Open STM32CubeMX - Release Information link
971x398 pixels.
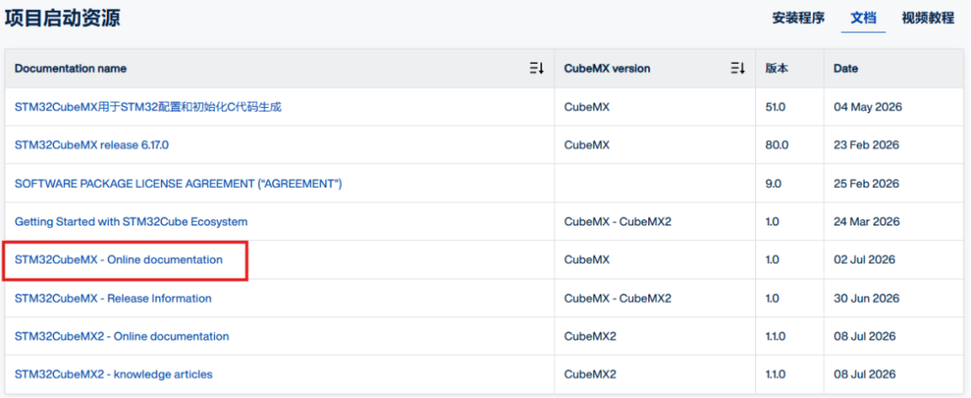[112, 298]
